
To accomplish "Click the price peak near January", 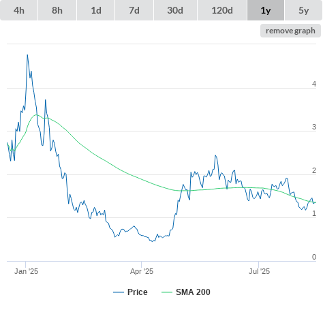I will (x=27, y=55).
